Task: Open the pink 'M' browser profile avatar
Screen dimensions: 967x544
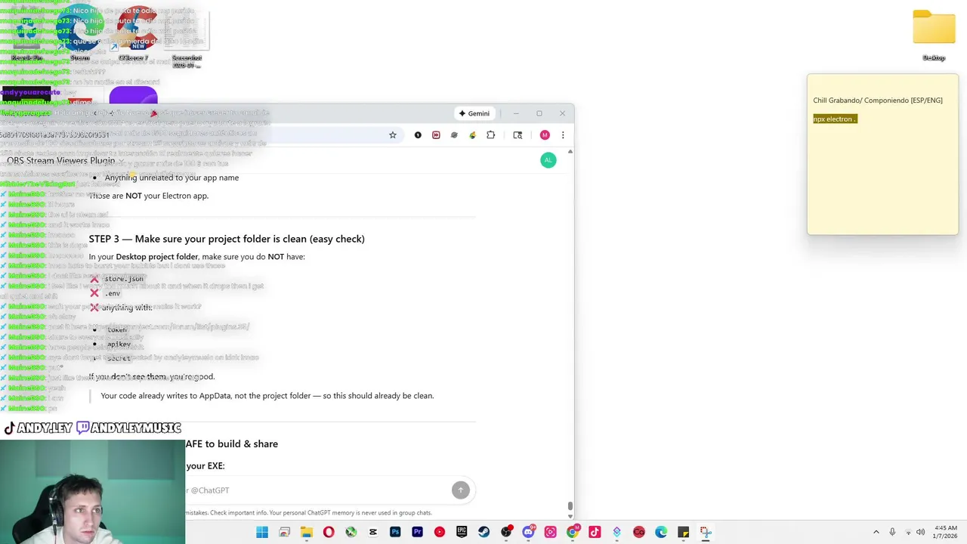Action: tap(545, 135)
